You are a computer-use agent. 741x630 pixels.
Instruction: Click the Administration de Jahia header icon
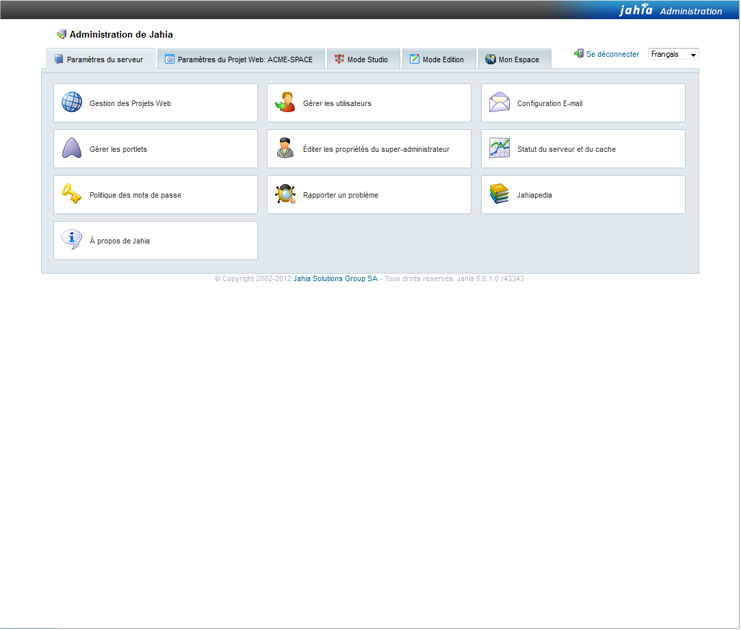pos(61,33)
